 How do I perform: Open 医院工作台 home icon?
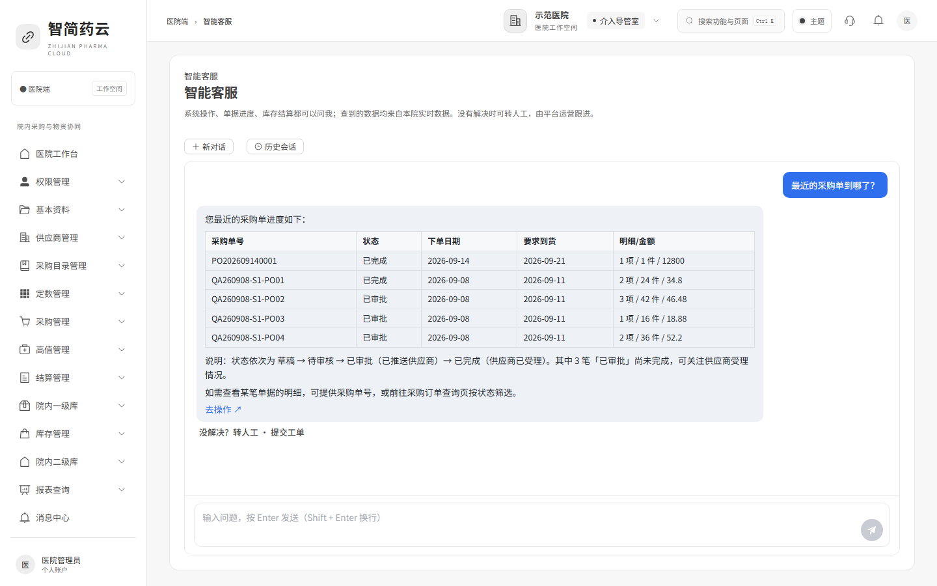(x=25, y=154)
